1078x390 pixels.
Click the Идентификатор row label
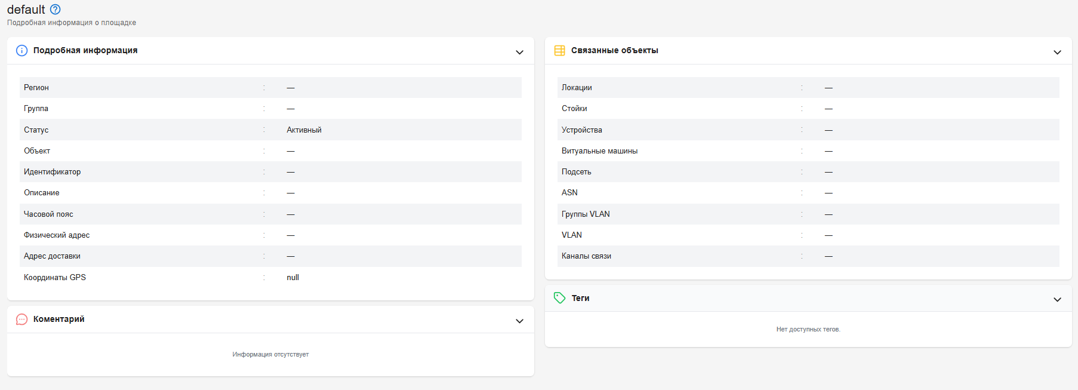pos(53,171)
